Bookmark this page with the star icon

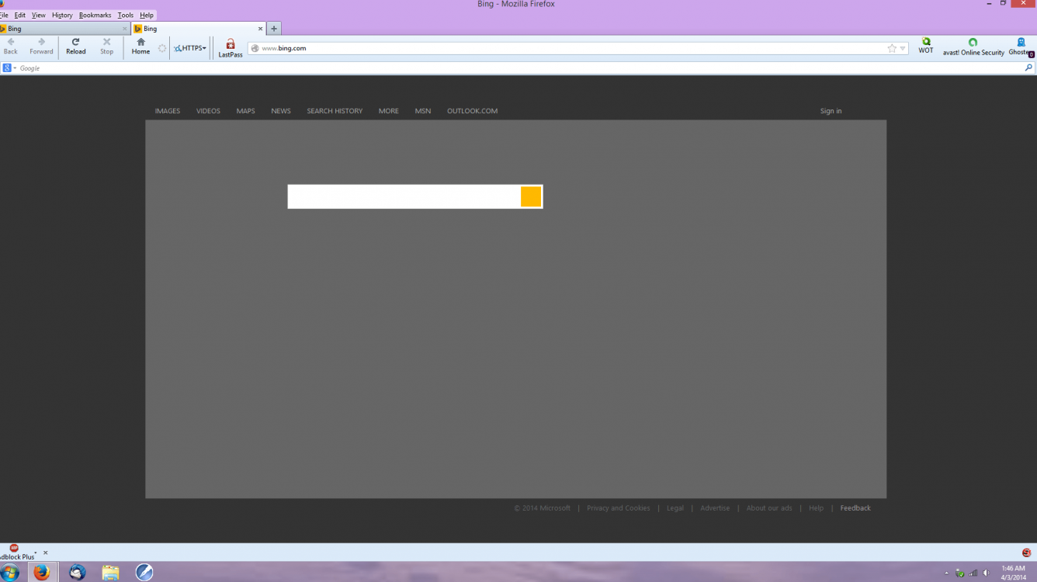[892, 48]
